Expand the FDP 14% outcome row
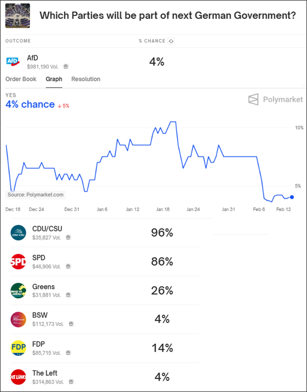Image resolution: width=307 pixels, height=392 pixels. [x=105, y=348]
